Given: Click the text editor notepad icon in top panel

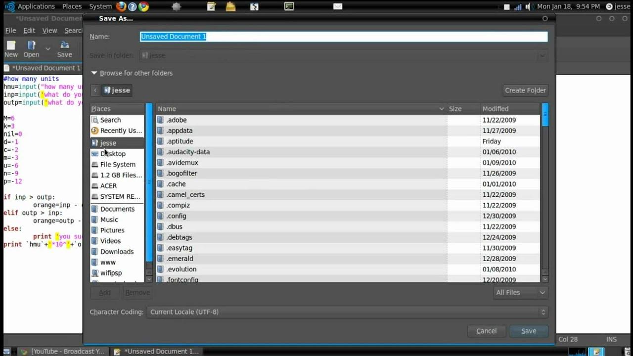Looking at the screenshot, I should pyautogui.click(x=212, y=6).
